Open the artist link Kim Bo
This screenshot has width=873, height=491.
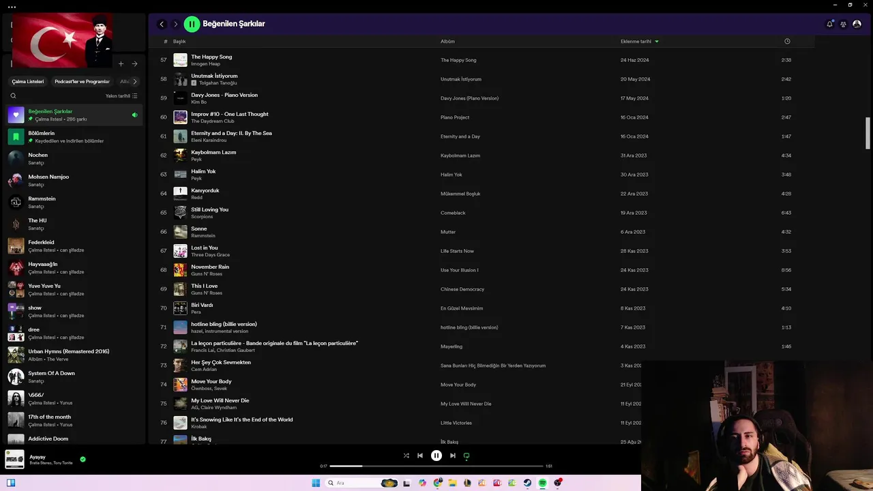pos(198,102)
